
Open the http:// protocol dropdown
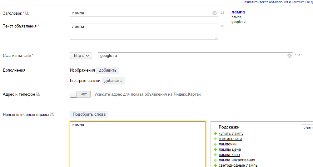pos(81,56)
